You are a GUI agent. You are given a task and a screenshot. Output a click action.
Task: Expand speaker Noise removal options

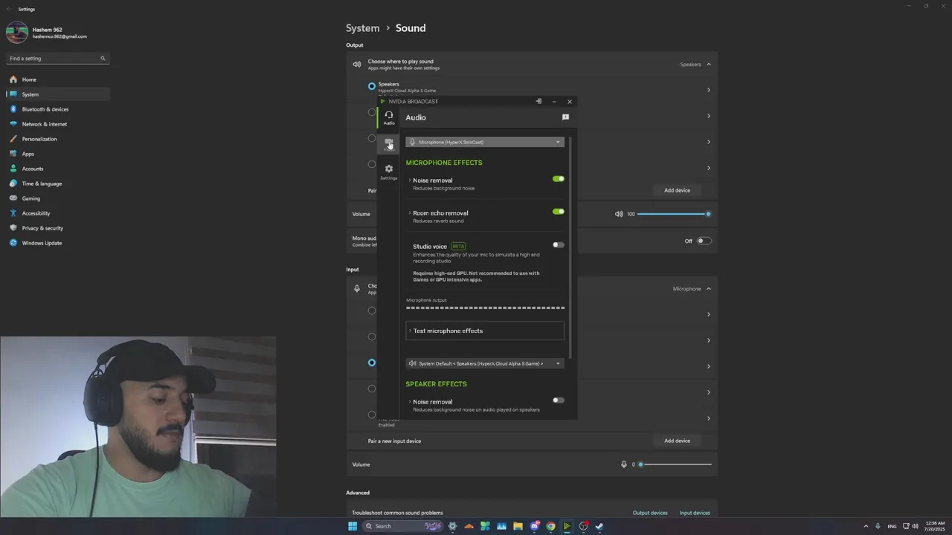coord(410,402)
